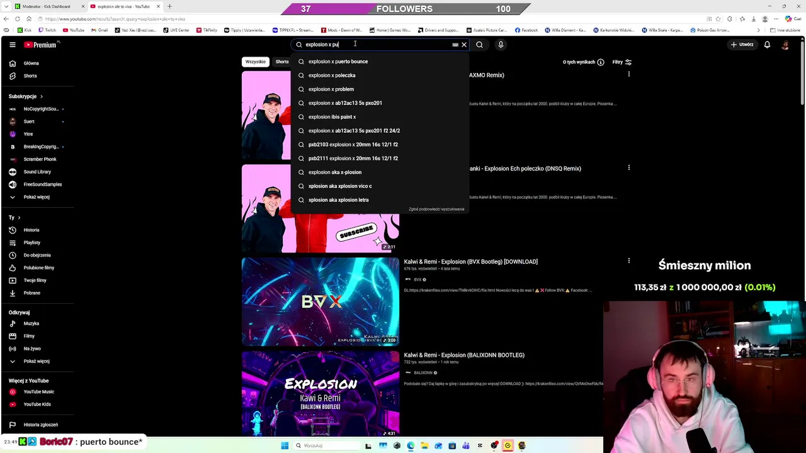Choose suggestion 'xplosion aka xplosion vico c'

point(380,186)
